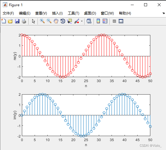Minimize the Figure 1 window
This screenshot has width=166, height=150.
pos(132,5)
